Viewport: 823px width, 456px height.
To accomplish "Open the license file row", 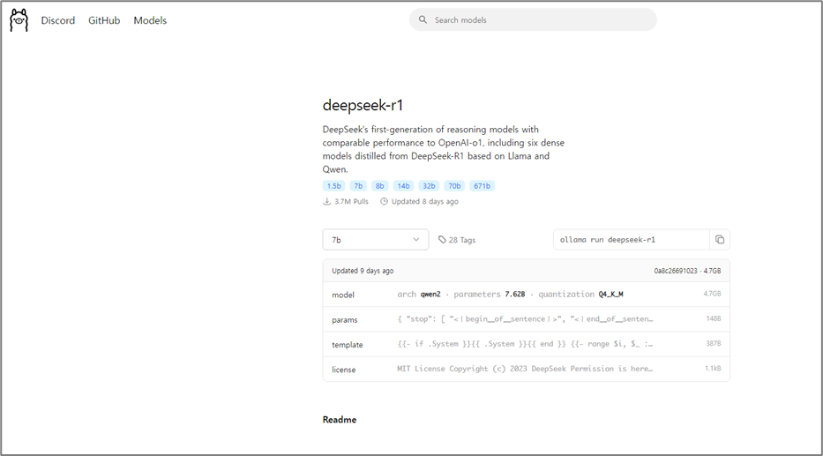I will pyautogui.click(x=526, y=369).
